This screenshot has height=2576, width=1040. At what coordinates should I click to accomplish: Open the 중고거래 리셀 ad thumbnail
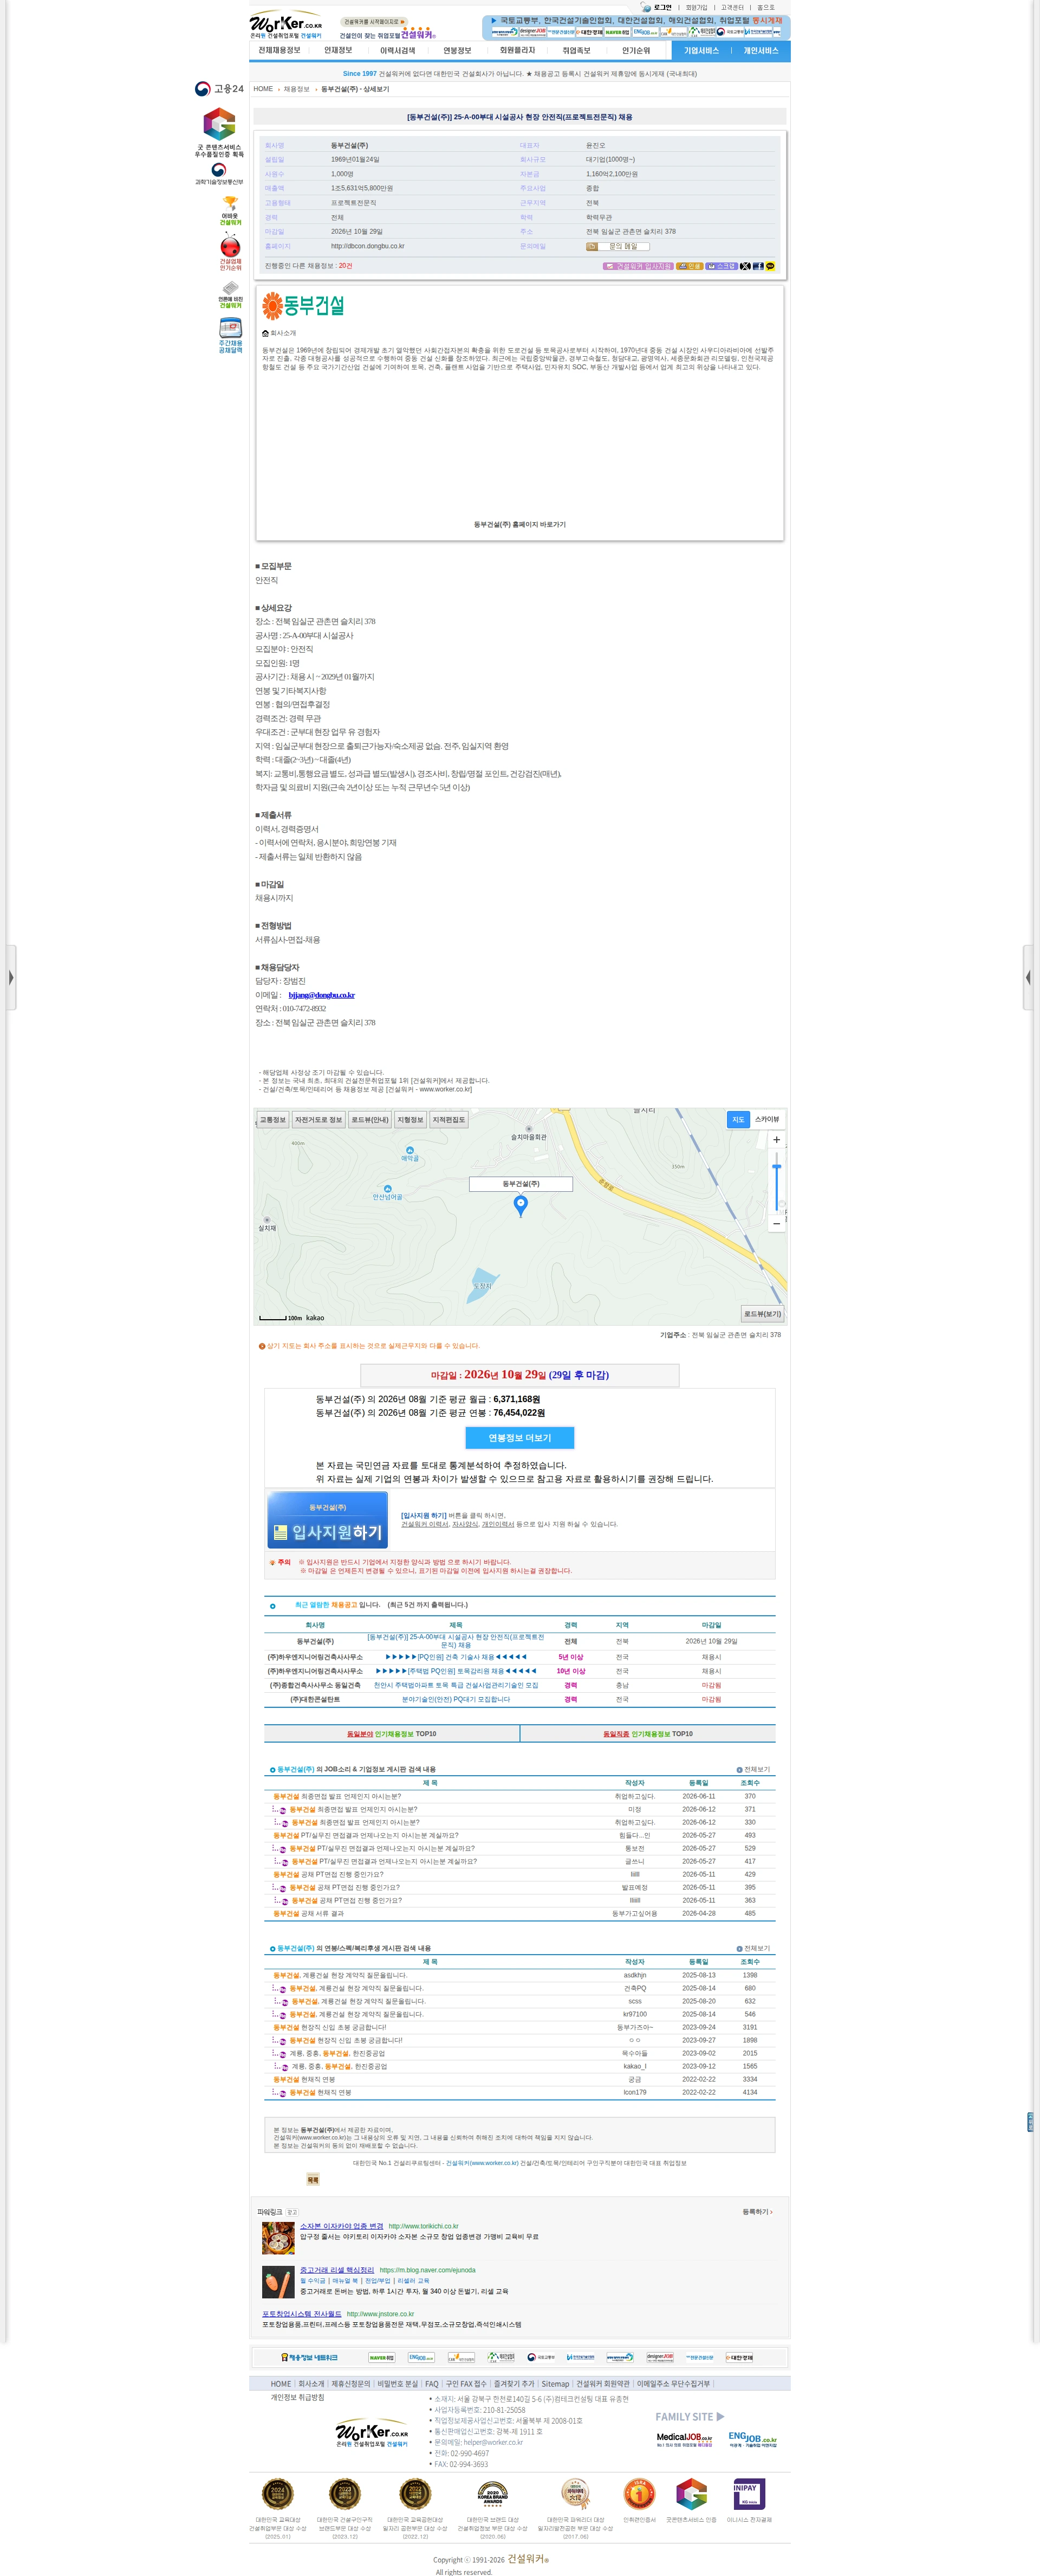pos(278,2282)
